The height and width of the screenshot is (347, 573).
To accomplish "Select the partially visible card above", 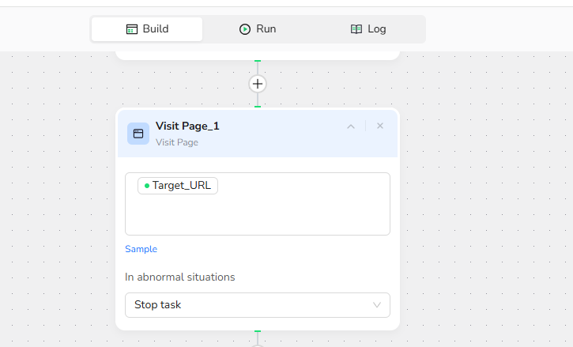I will click(x=258, y=55).
